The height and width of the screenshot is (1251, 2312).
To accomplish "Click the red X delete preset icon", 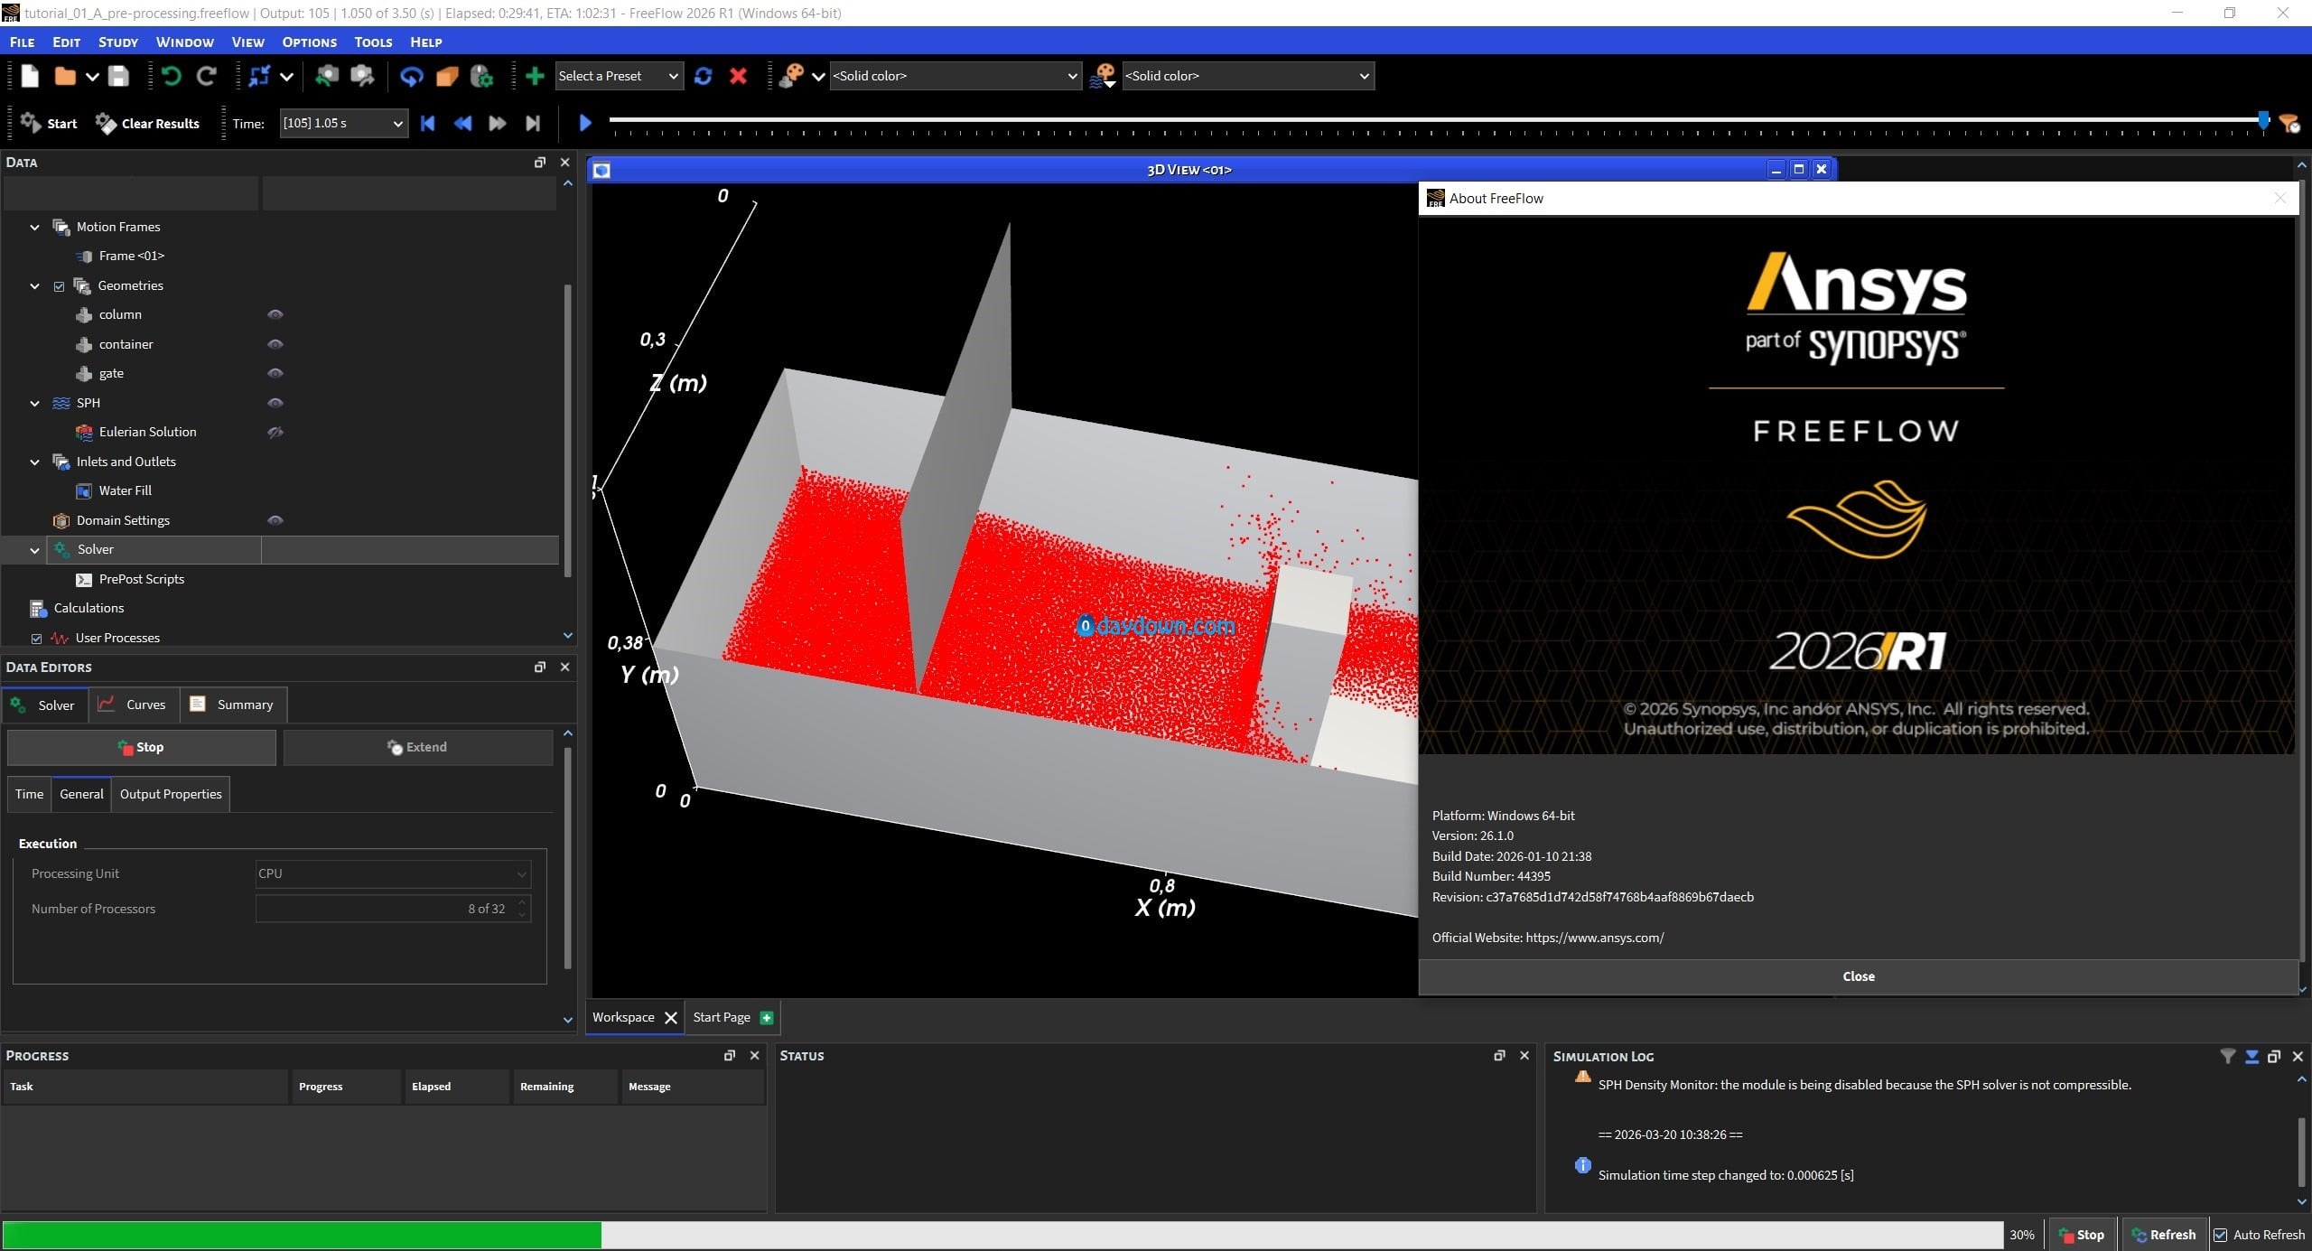I will (738, 76).
